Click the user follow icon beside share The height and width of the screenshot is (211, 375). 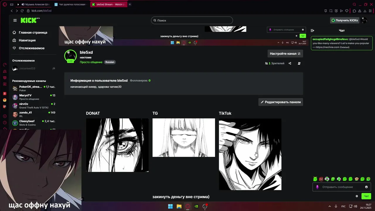pyautogui.click(x=299, y=63)
